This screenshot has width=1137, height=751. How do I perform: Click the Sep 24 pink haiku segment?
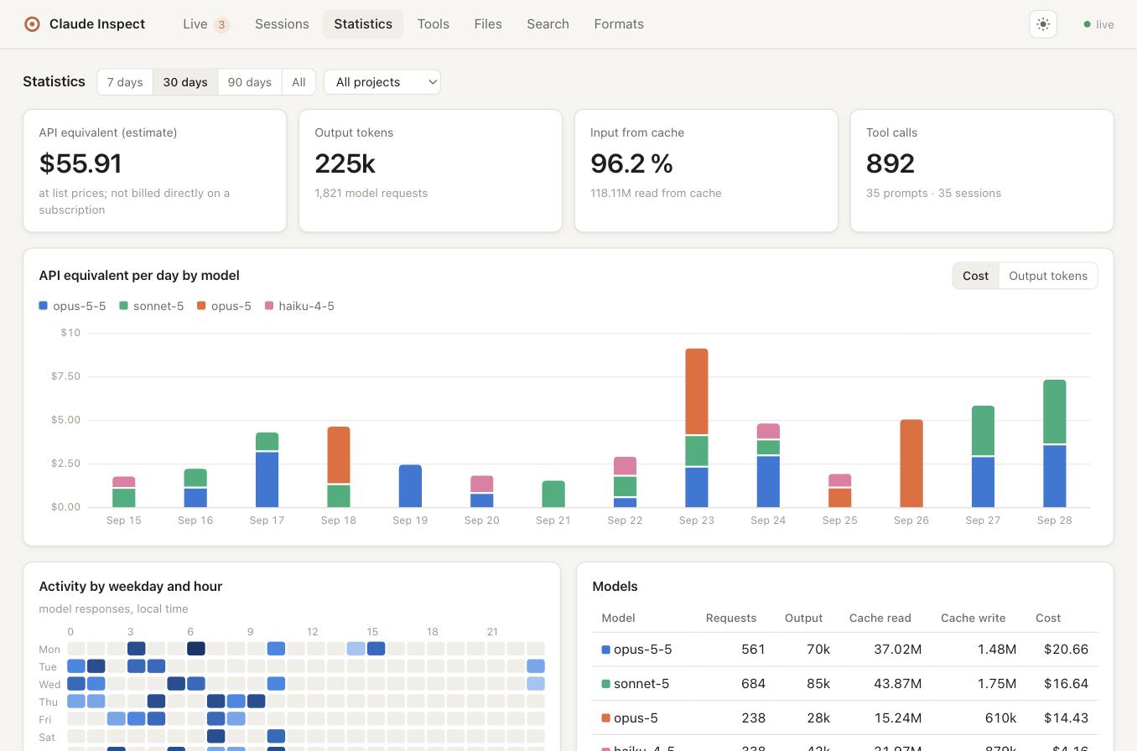click(x=768, y=432)
